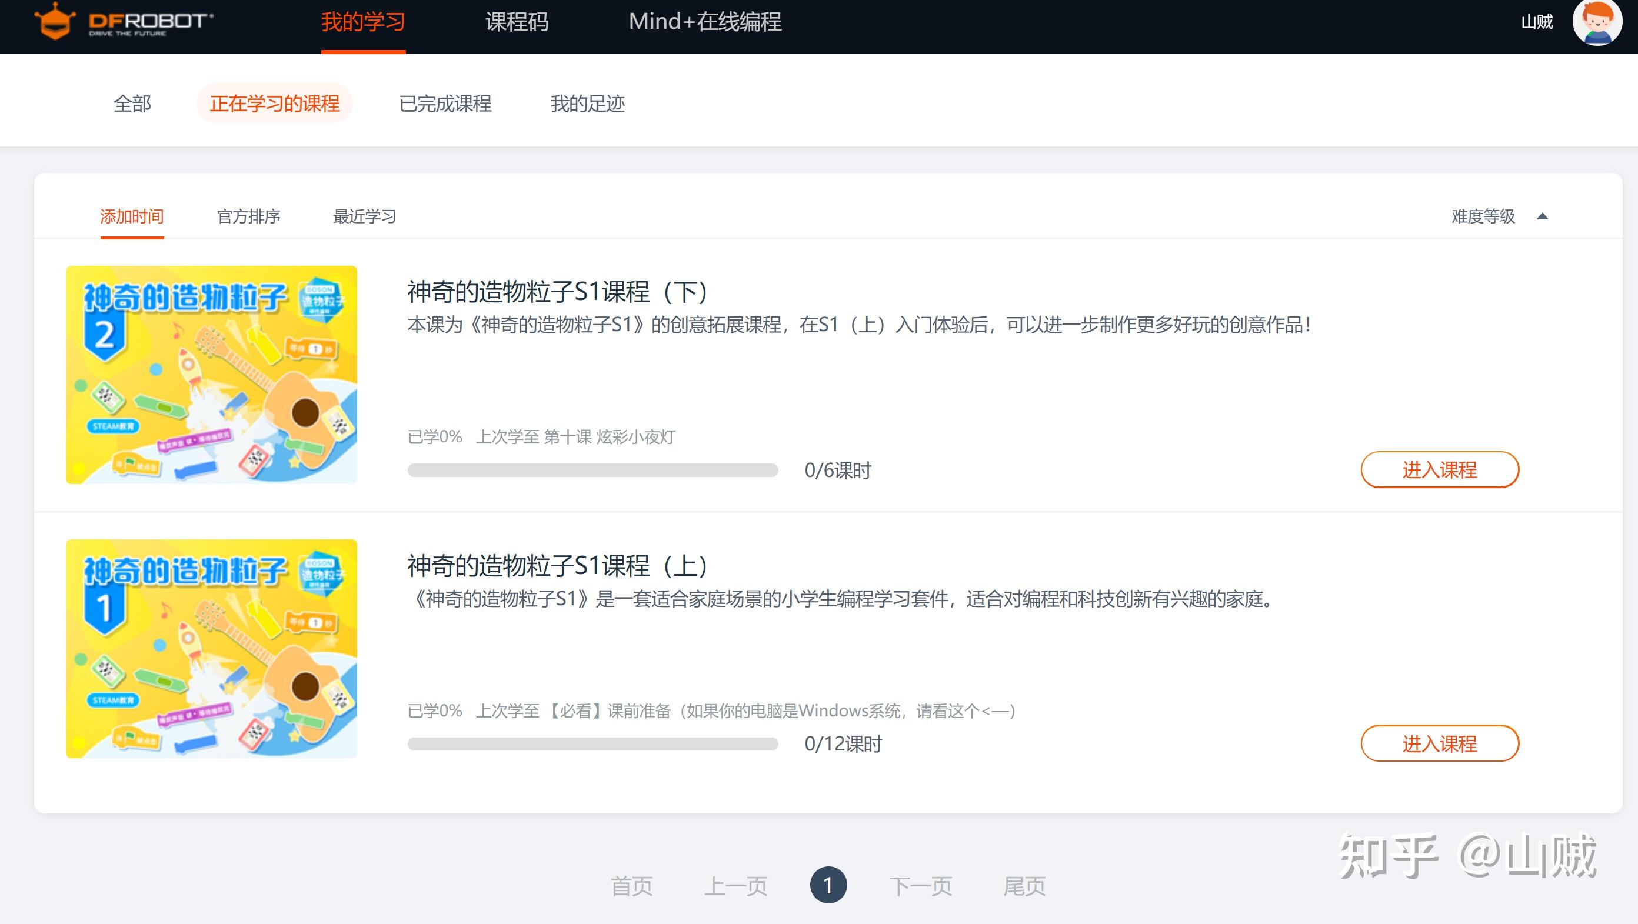Viewport: 1638px width, 924px height.
Task: Enter the S1课程（下） course button
Action: tap(1440, 469)
